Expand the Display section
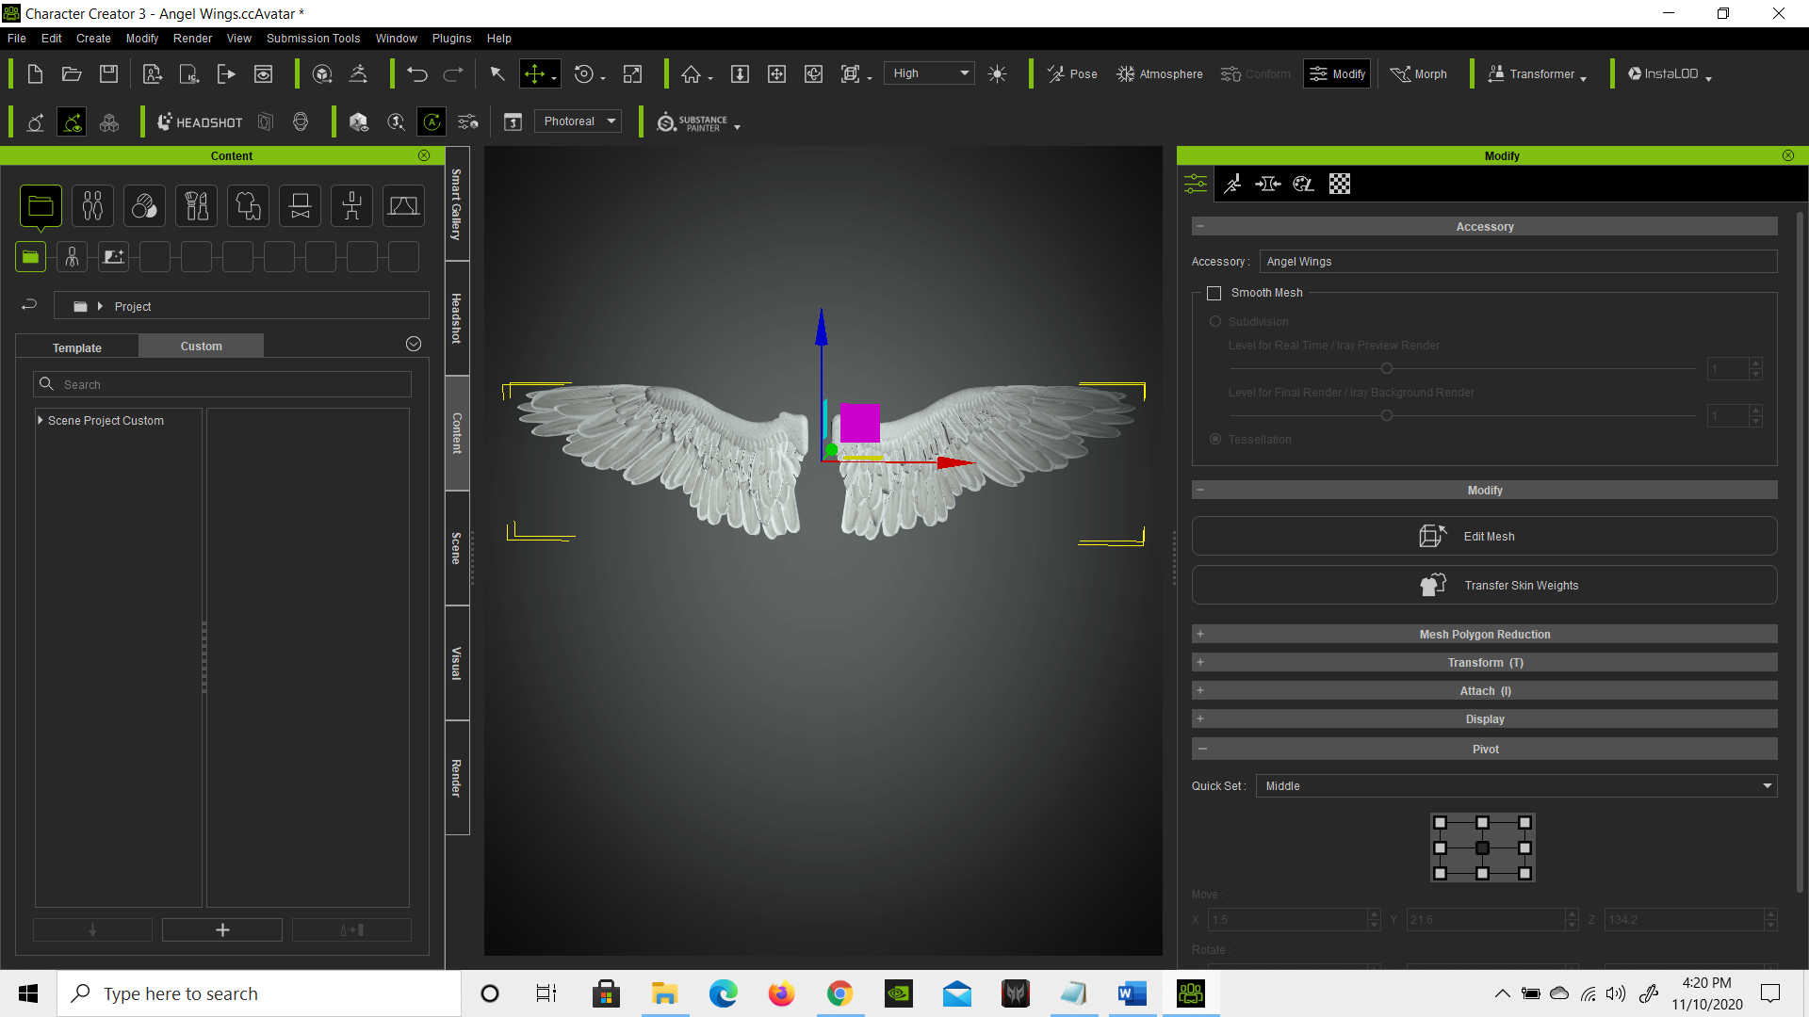 (1484, 719)
